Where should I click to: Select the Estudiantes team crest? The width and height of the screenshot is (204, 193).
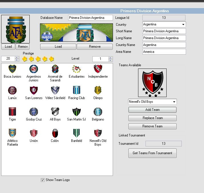(76, 69)
